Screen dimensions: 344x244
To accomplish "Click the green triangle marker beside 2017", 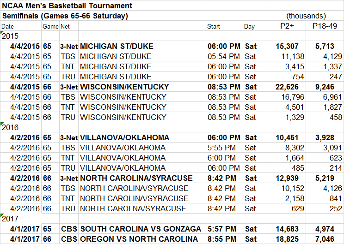I will coord(2,215).
